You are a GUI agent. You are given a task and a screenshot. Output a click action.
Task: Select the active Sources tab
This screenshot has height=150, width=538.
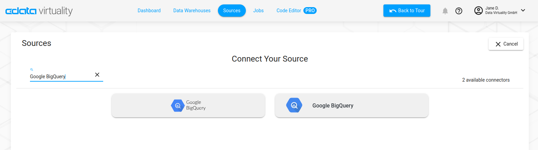click(232, 11)
